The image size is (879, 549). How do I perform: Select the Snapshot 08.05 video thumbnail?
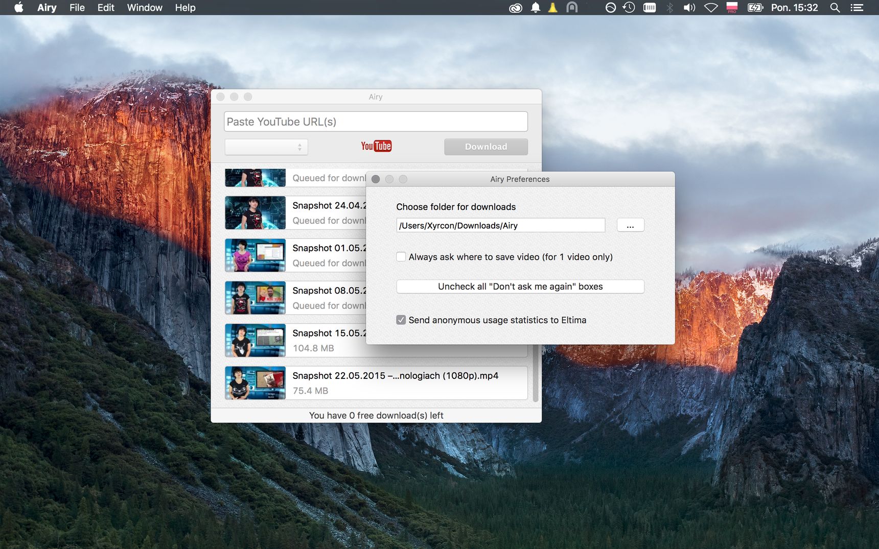tap(255, 297)
